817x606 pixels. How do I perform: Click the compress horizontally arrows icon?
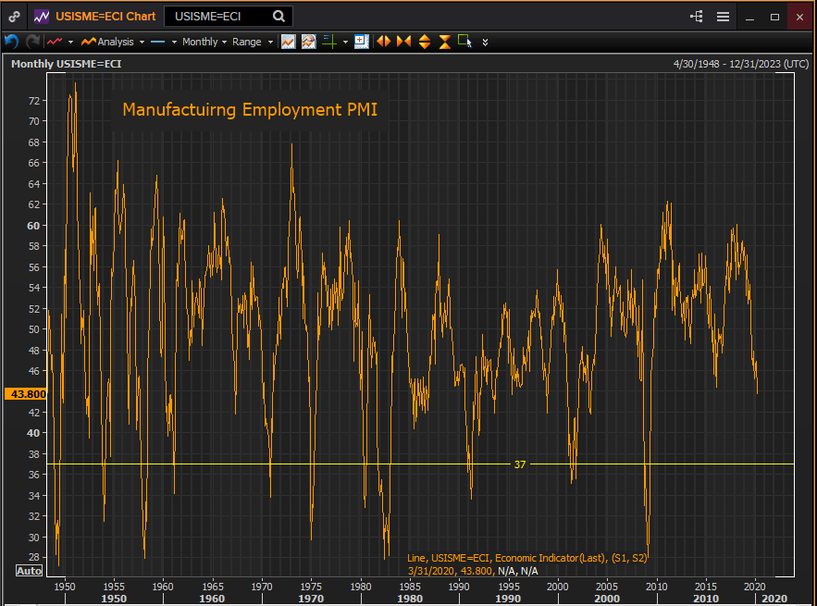point(403,42)
